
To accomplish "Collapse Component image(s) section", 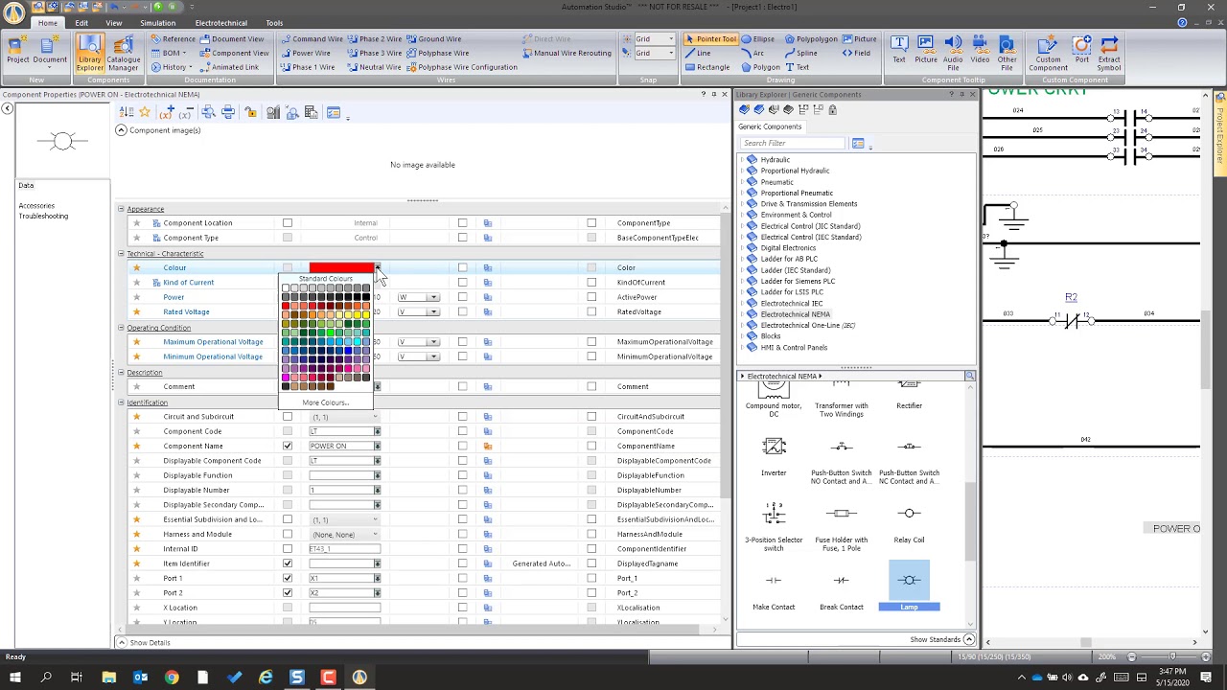I will [121, 129].
